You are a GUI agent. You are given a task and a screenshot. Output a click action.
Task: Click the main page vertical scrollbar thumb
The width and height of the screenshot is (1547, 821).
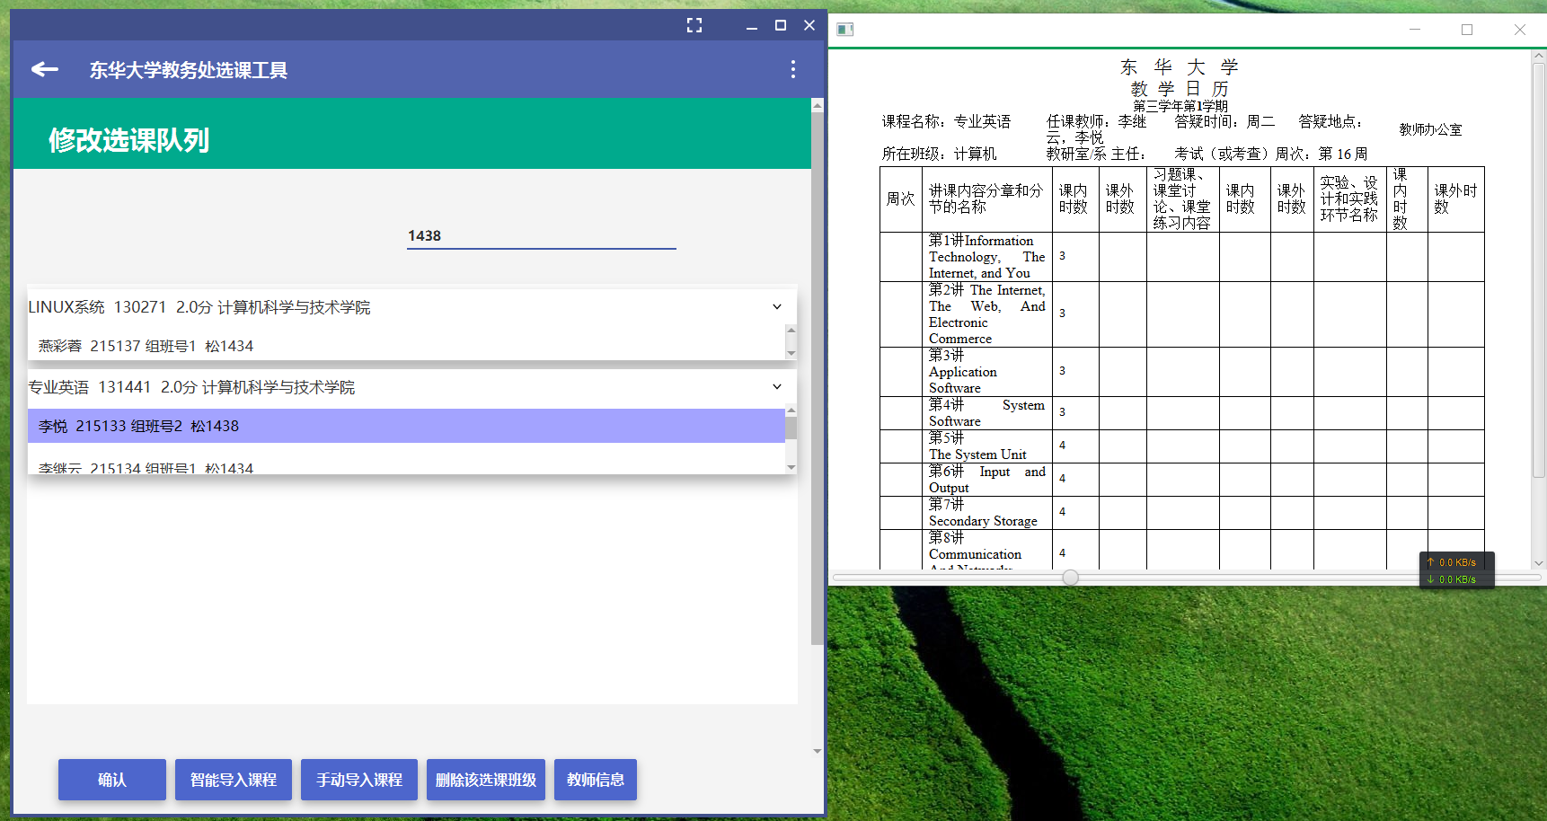(x=817, y=377)
